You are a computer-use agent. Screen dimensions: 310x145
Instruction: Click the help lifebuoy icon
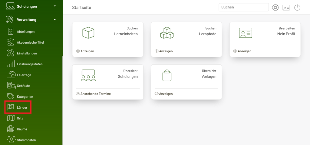[275, 8]
